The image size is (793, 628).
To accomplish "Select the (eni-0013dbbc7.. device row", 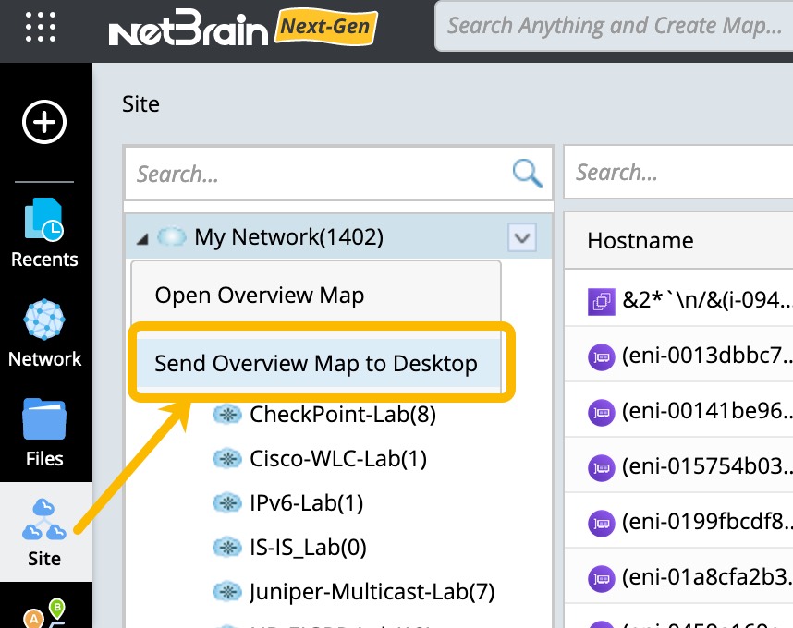I will click(x=678, y=356).
